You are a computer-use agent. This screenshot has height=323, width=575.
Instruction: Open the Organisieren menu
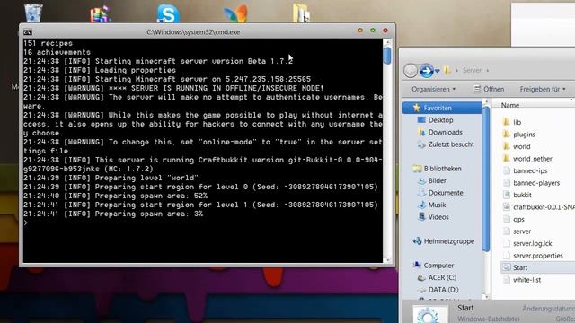point(433,89)
